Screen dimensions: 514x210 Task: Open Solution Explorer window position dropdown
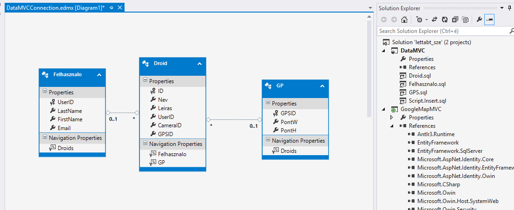point(501,8)
